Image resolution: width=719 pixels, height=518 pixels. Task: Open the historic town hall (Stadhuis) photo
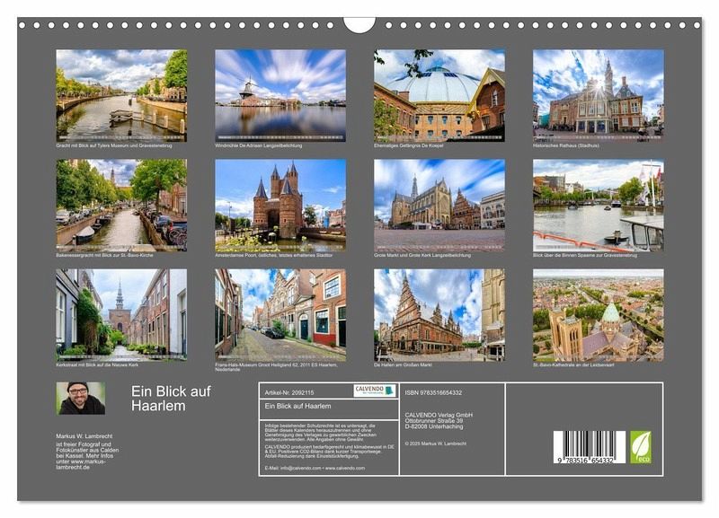click(599, 96)
